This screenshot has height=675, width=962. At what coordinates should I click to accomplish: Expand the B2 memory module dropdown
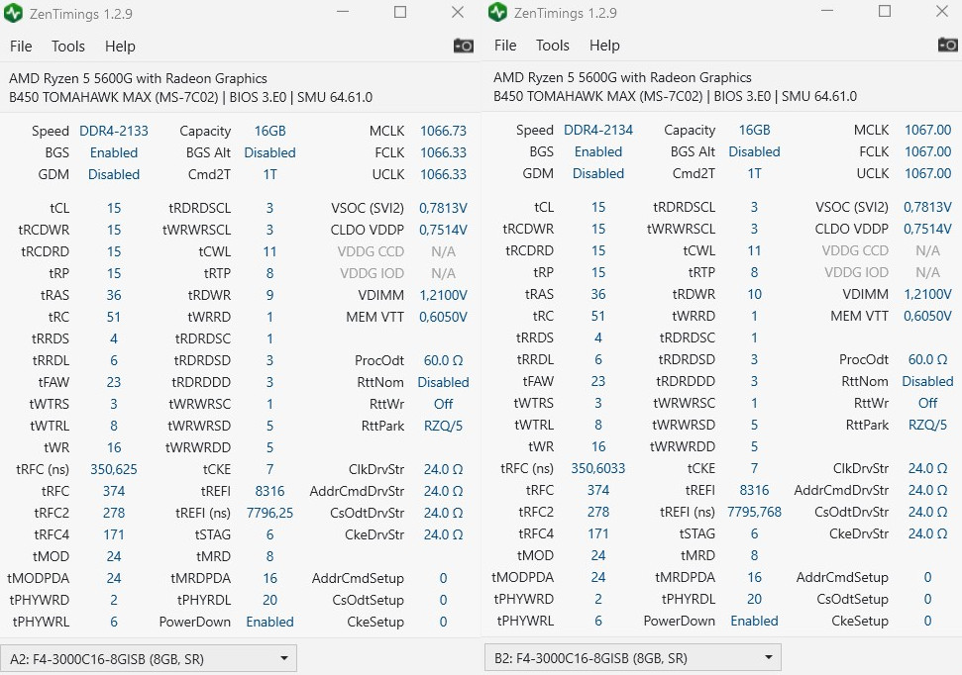click(633, 658)
